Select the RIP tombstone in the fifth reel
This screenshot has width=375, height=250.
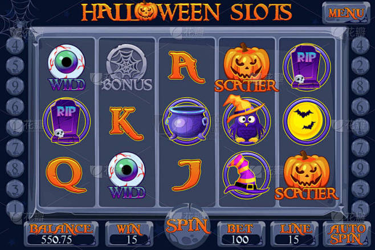click(x=307, y=67)
